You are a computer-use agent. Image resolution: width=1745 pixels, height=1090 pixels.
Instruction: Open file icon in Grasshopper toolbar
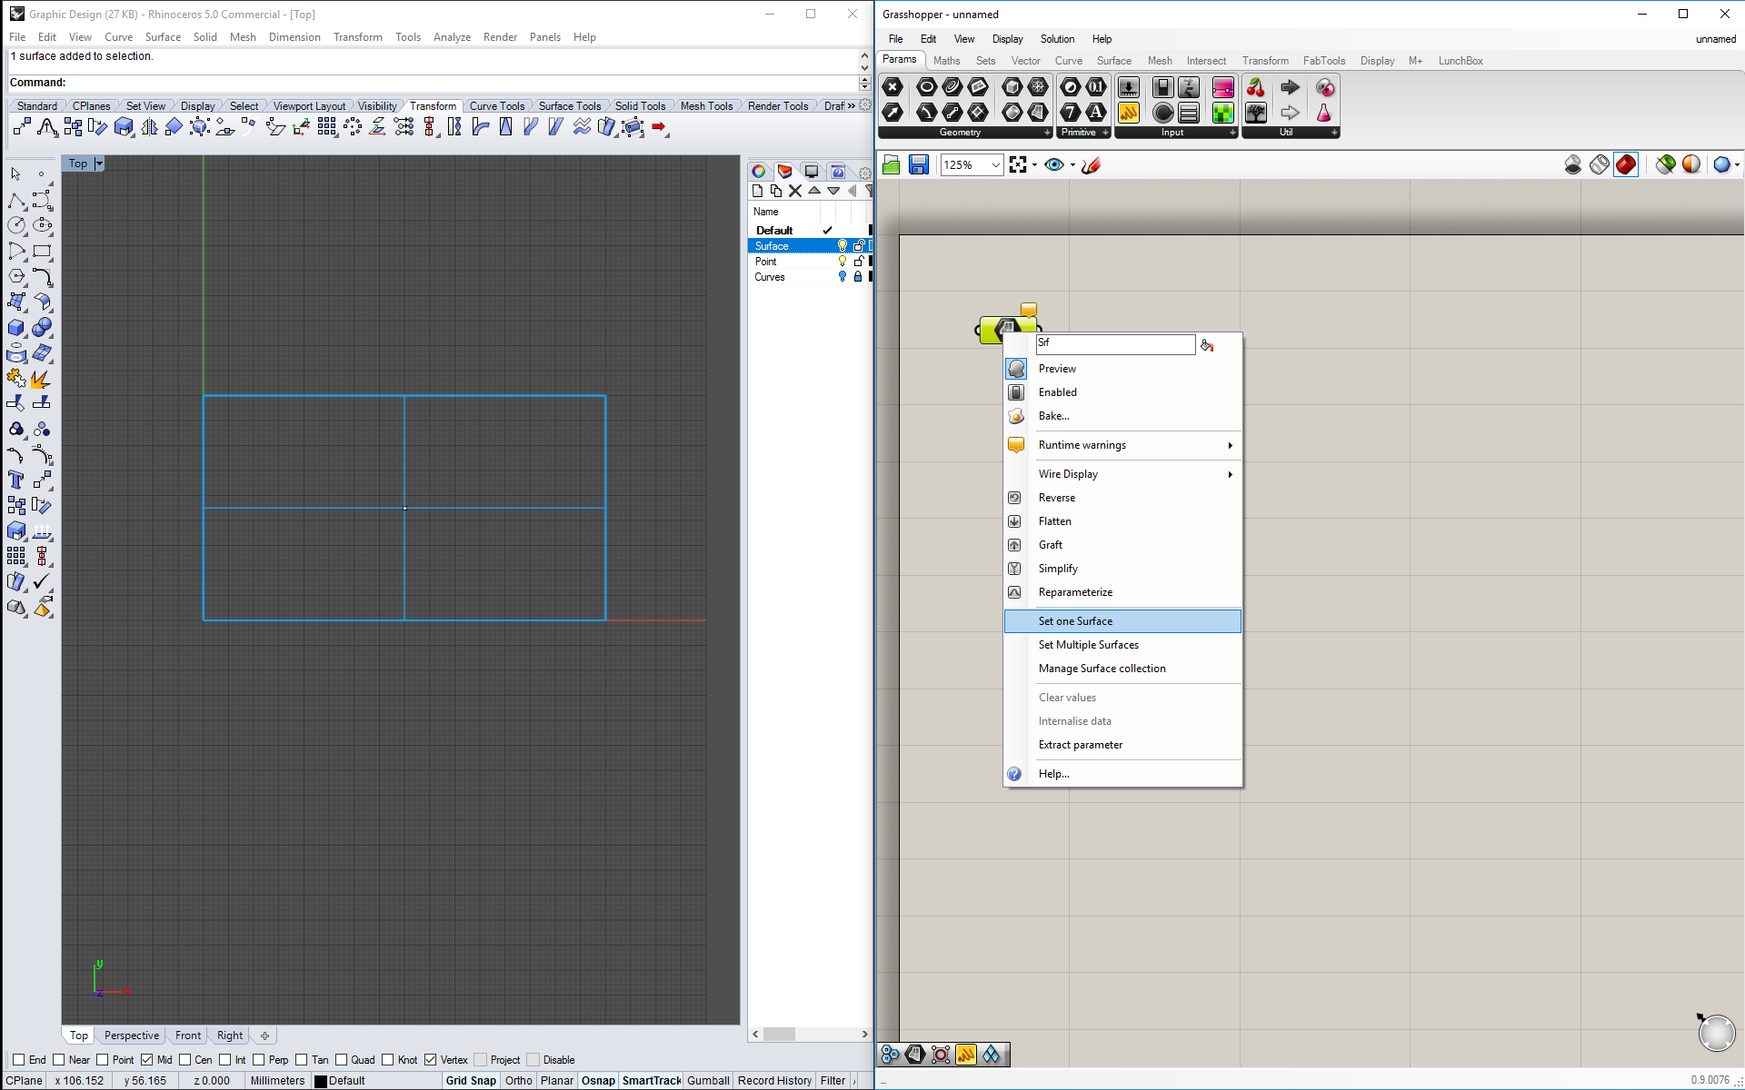892,164
